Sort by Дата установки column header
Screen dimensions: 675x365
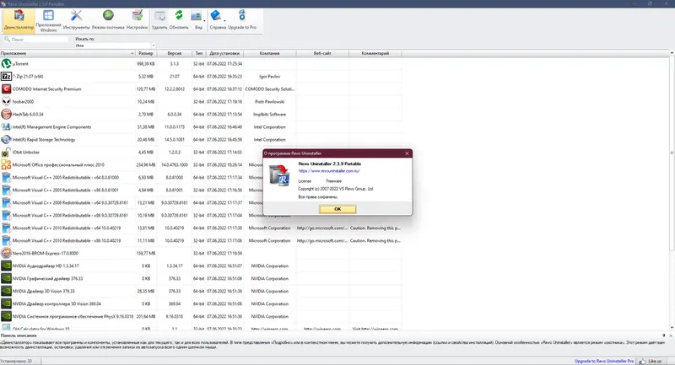tap(224, 53)
